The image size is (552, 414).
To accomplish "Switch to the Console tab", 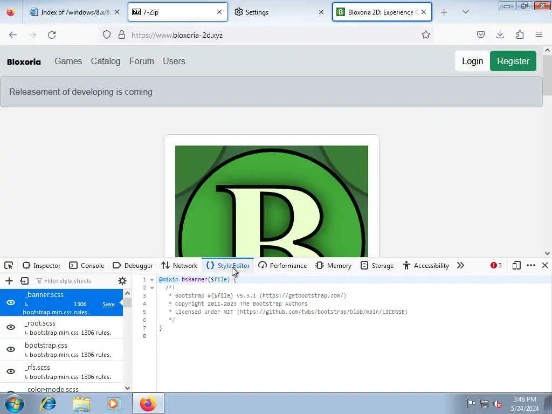I will click(87, 265).
